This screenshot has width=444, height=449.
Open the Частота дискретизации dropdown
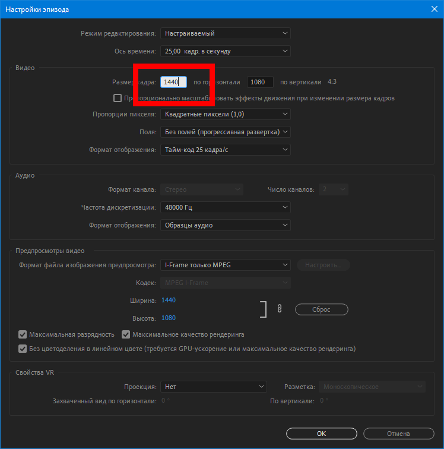225,207
